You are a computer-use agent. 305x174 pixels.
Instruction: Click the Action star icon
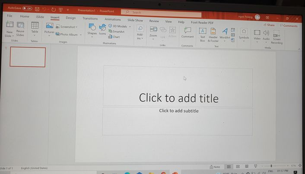(172, 30)
